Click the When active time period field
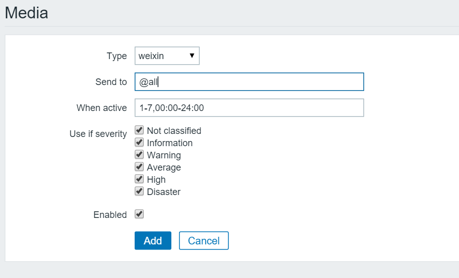Screen dimensions: 459x278 249,108
